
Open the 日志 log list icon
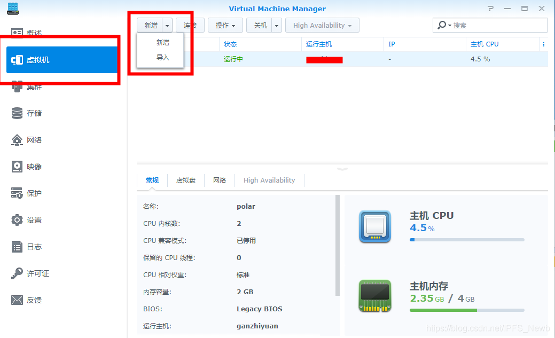coord(17,247)
